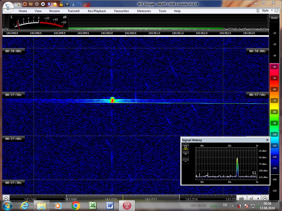Open Excel from taskbar
Screen dimensions: 282x211
point(93,206)
